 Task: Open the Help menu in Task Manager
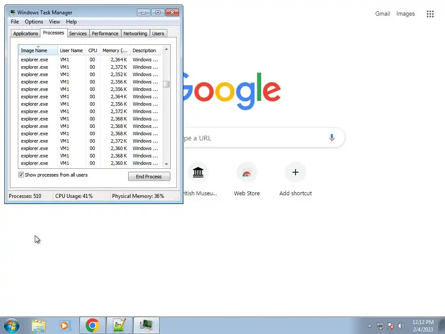(71, 22)
